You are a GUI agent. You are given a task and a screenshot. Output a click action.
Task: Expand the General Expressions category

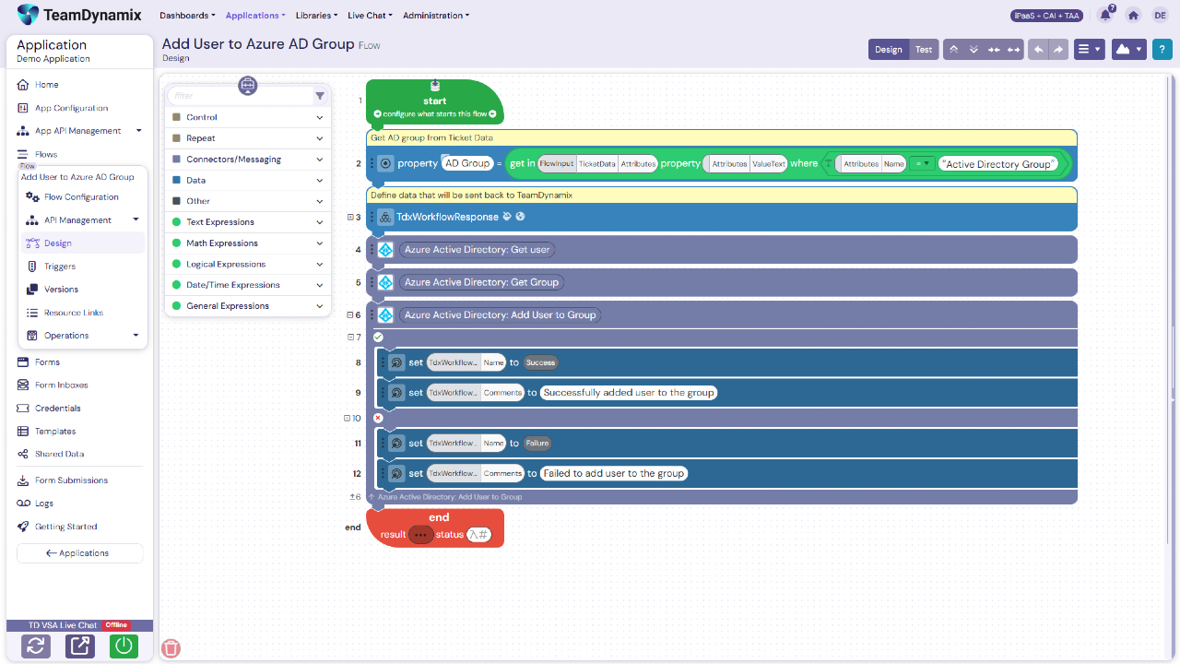tap(247, 306)
